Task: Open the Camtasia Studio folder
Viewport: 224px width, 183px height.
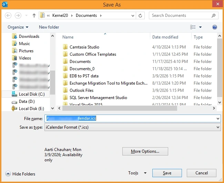Action: pyautogui.click(x=84, y=47)
